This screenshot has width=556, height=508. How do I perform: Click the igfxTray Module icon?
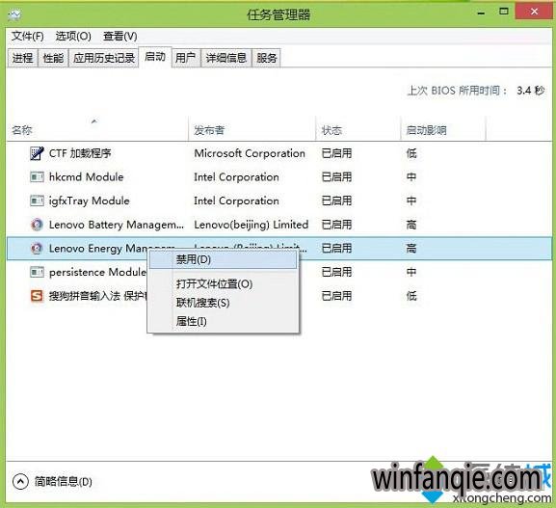pyautogui.click(x=37, y=201)
